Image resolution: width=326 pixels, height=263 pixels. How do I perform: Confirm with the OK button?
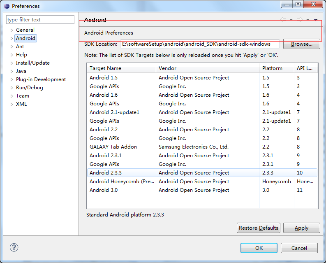point(259,248)
